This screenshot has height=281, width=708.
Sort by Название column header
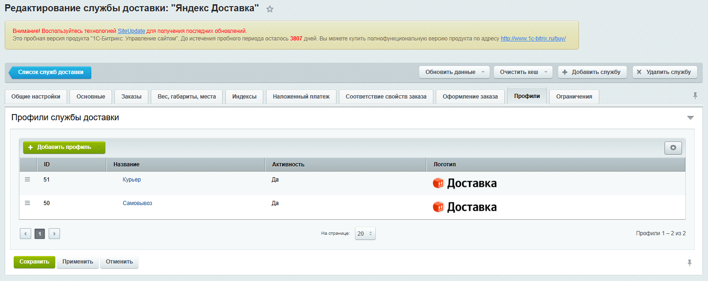(x=186, y=165)
